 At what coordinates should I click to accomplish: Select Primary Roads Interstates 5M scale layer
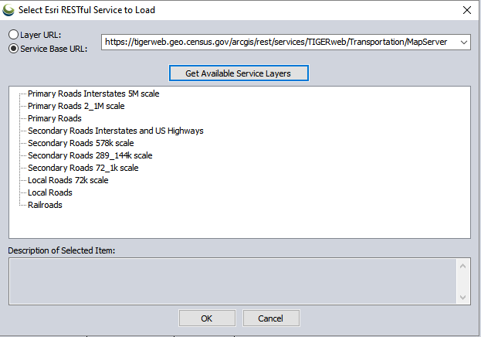93,94
